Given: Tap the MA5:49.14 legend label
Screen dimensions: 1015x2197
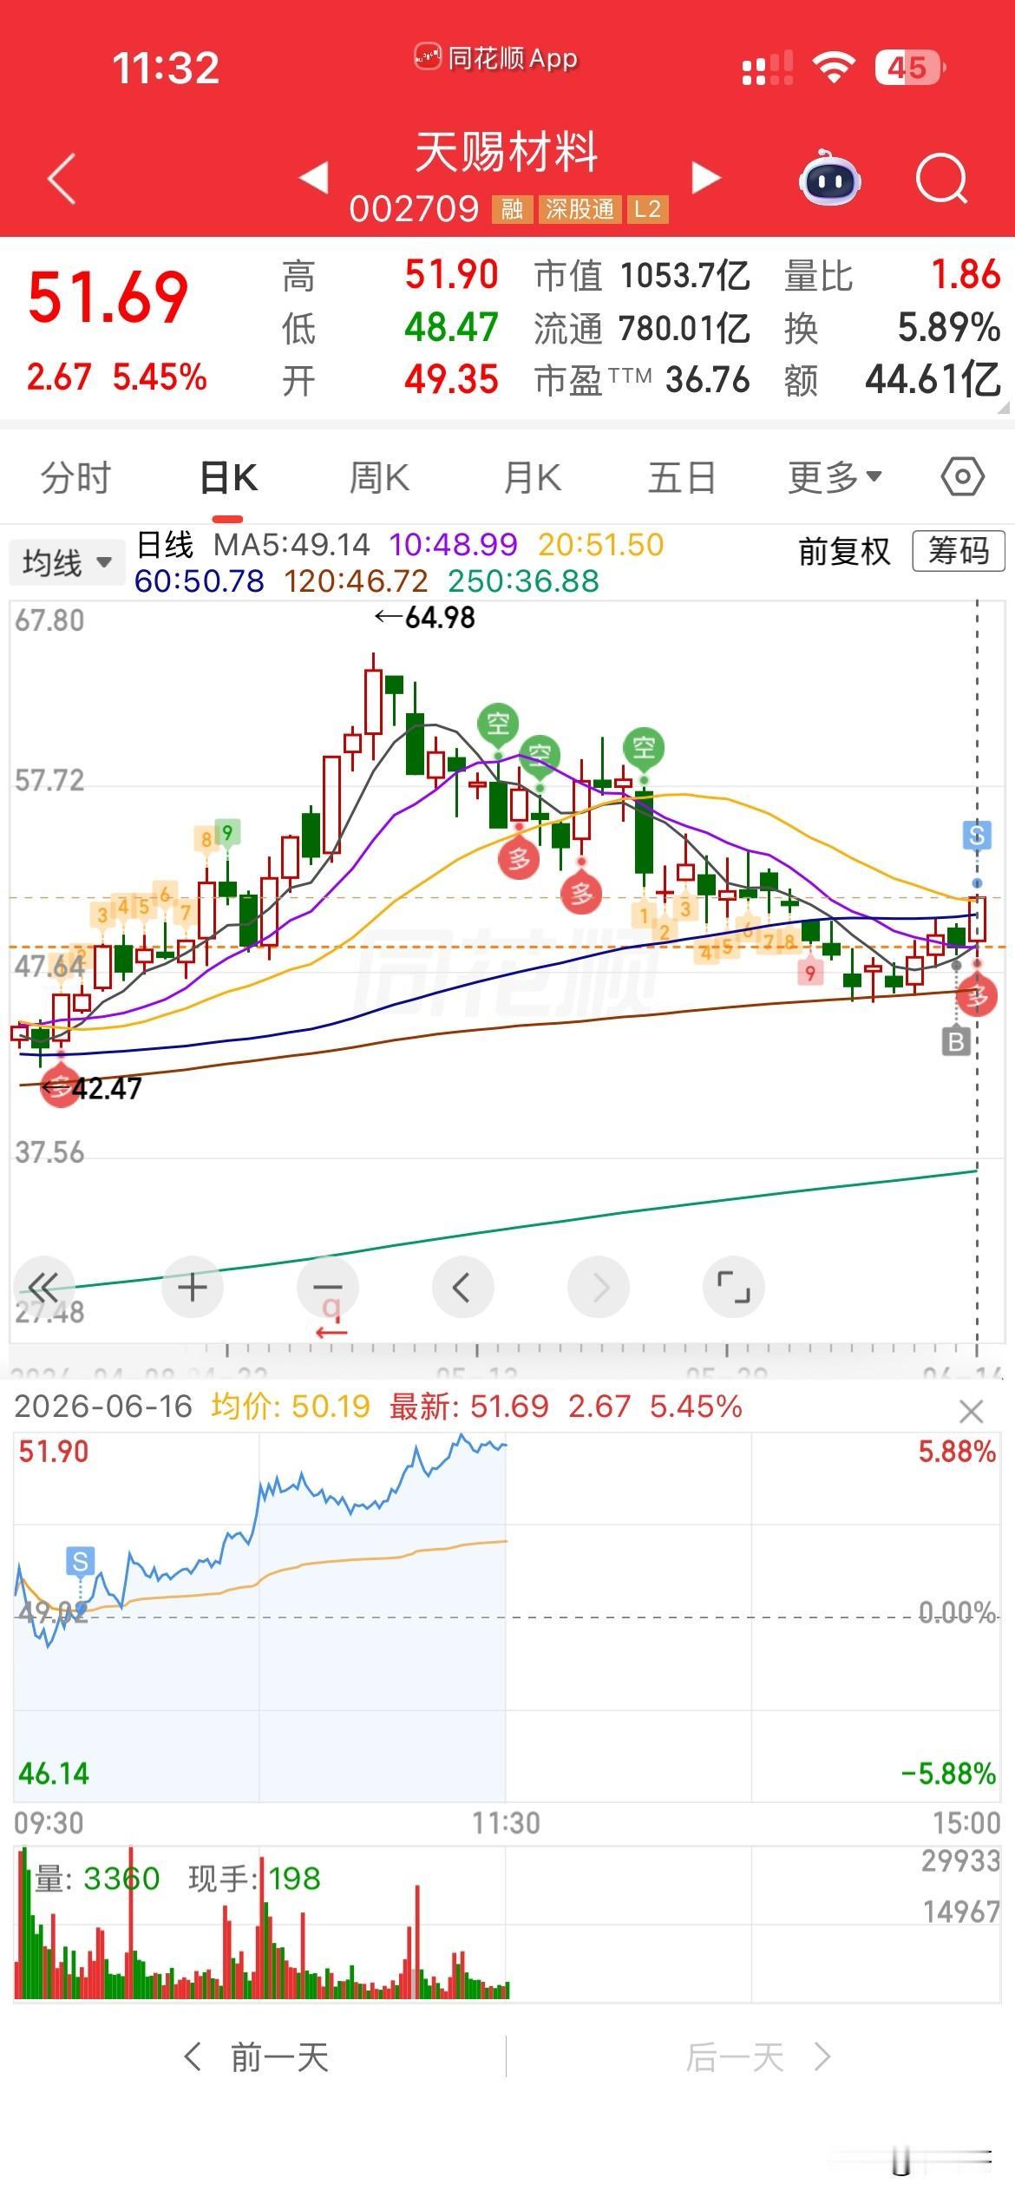Looking at the screenshot, I should click(x=292, y=545).
